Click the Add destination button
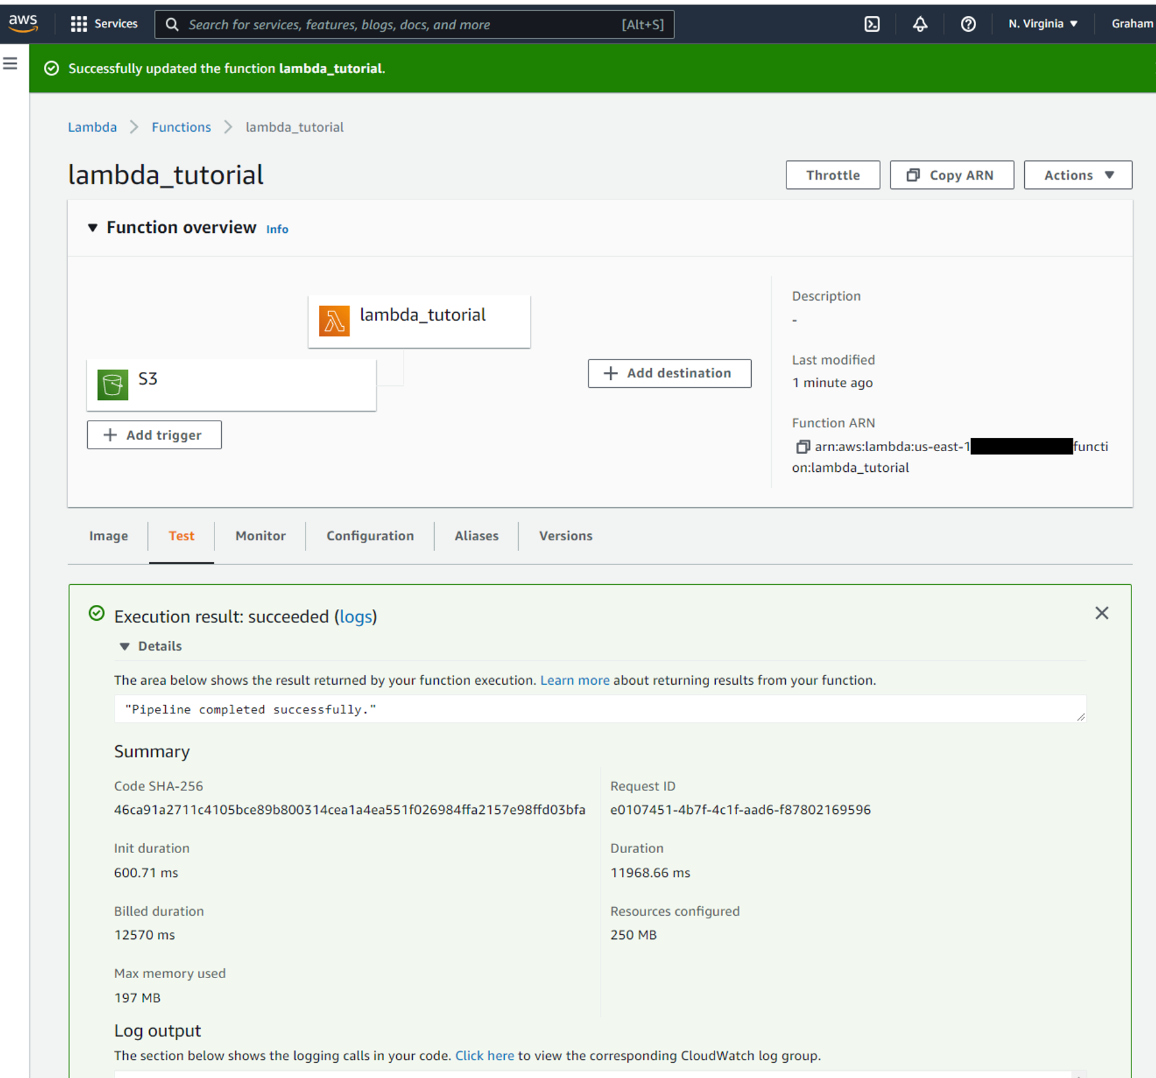This screenshot has height=1078, width=1156. [x=669, y=373]
